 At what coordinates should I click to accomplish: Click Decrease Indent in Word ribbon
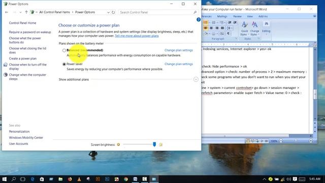pyautogui.click(x=230, y=22)
